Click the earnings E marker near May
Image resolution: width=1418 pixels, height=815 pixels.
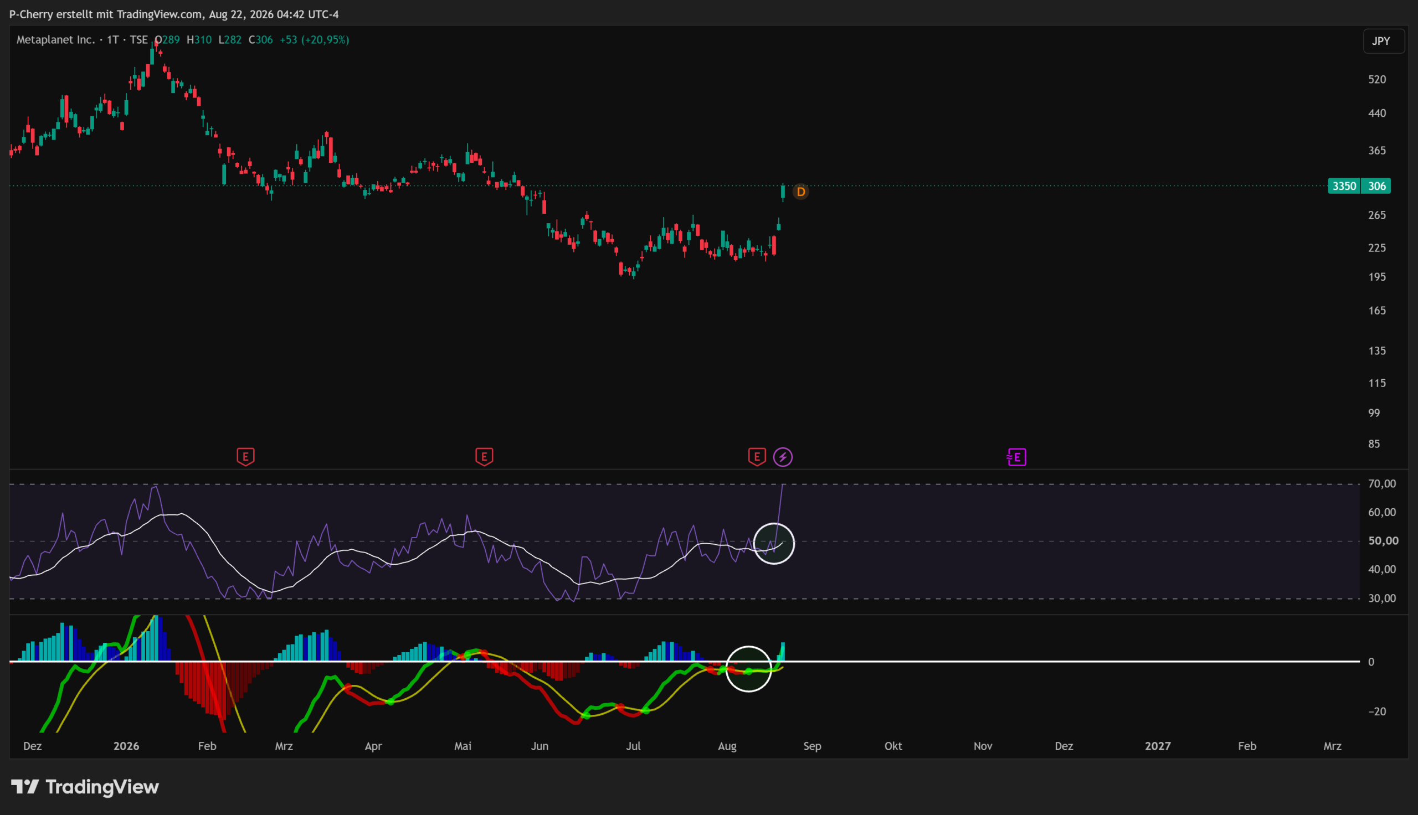(484, 457)
